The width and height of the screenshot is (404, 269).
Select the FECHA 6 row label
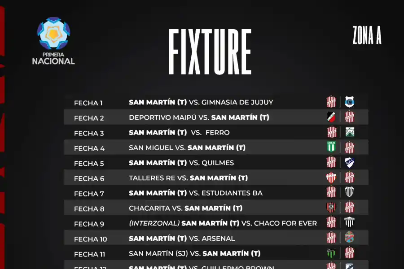click(x=89, y=178)
